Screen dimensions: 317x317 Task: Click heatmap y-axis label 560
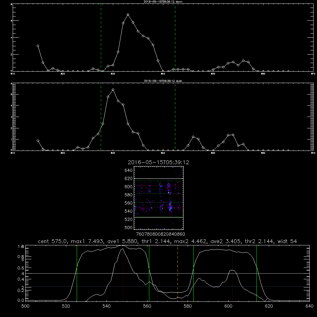click(129, 203)
